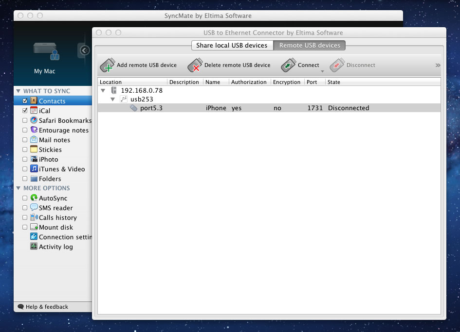Uncheck the Contacts sync checkbox
The image size is (460, 332).
(25, 101)
